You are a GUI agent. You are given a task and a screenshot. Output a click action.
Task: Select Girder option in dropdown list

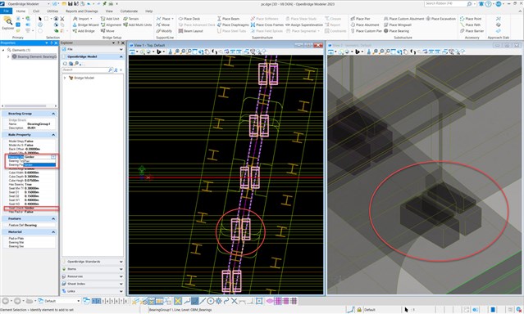39,164
